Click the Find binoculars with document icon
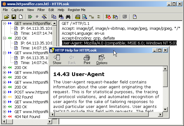Image resolution: width=184 pixels, height=126 pixels. (x=61, y=17)
